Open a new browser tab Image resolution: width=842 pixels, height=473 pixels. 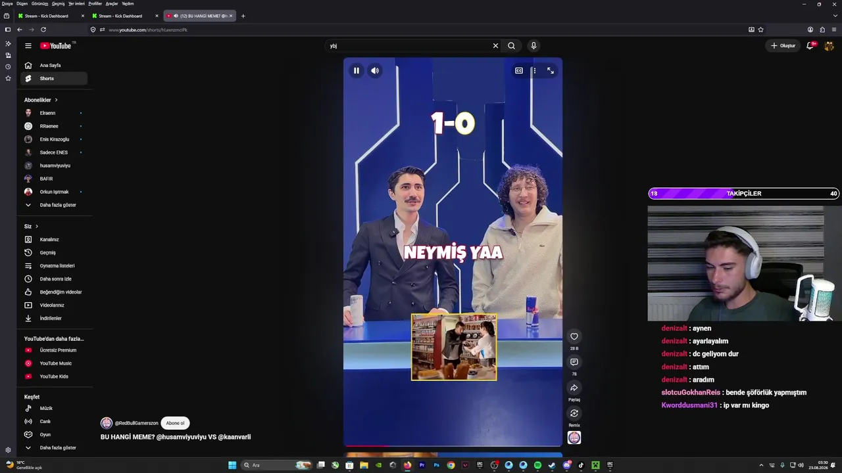click(243, 16)
